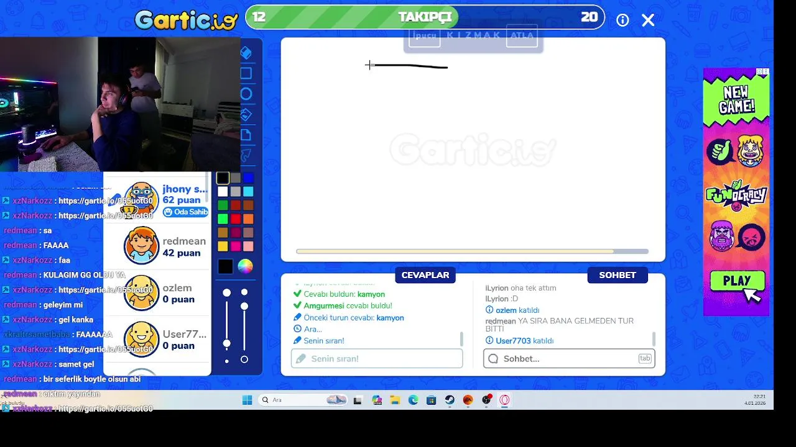
Task: Open Copilot from the taskbar
Action: coord(377,400)
